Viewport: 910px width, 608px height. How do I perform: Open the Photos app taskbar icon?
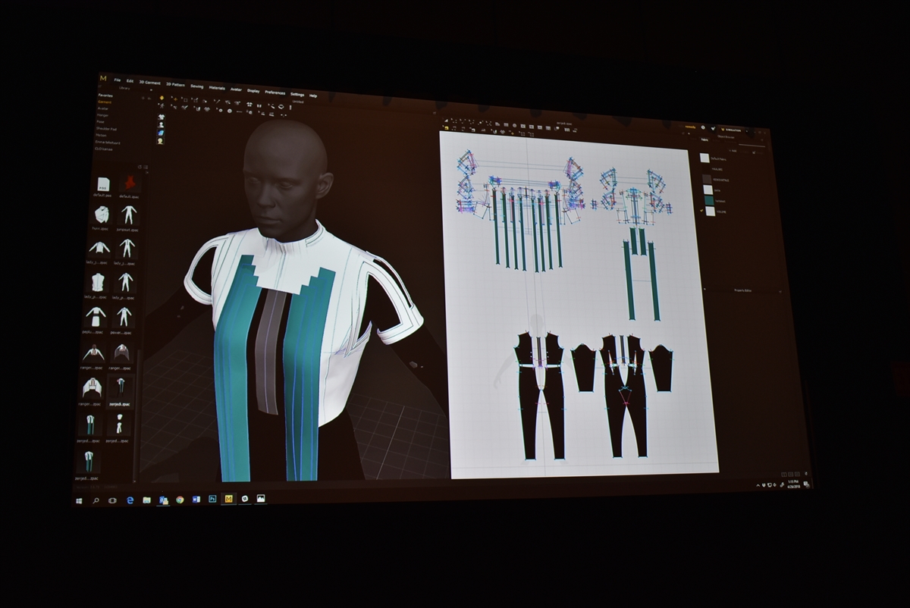coord(261,498)
